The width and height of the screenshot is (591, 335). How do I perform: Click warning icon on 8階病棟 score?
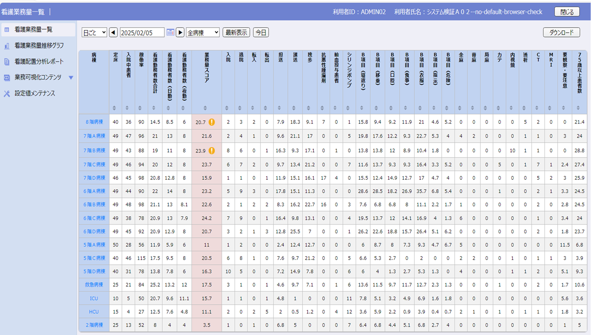pyautogui.click(x=212, y=122)
